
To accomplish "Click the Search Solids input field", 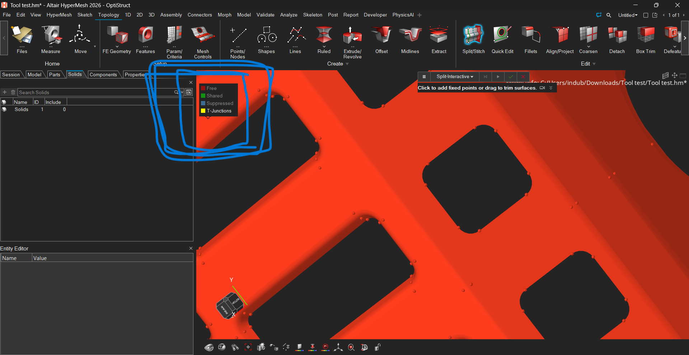I will tap(96, 92).
